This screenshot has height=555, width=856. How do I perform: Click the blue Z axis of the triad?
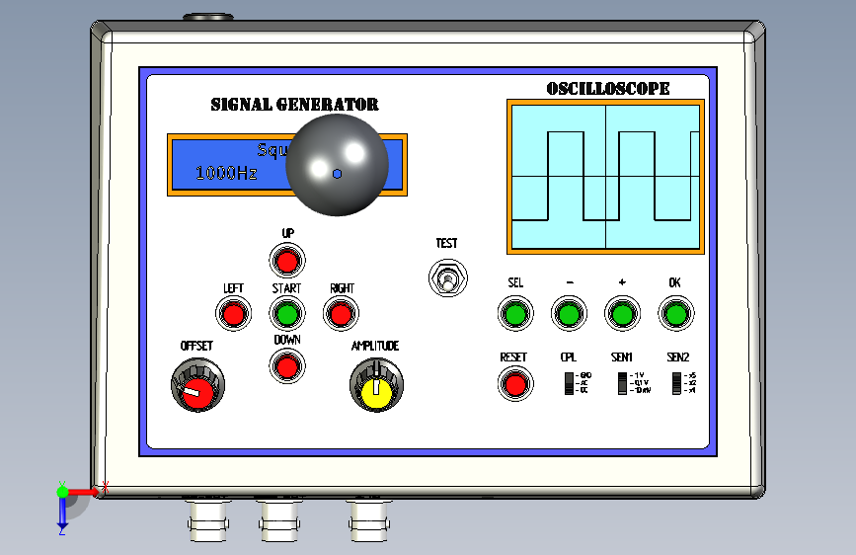tap(62, 515)
